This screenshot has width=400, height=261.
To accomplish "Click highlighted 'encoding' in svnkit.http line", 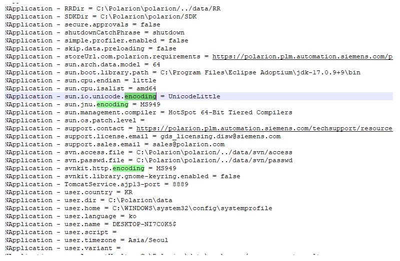I will pyautogui.click(x=128, y=168).
